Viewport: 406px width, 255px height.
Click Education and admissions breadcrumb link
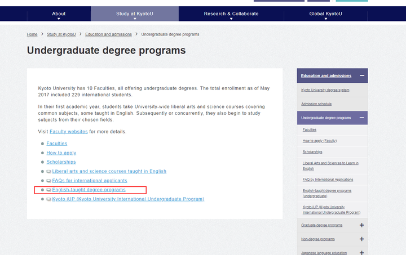pyautogui.click(x=108, y=34)
